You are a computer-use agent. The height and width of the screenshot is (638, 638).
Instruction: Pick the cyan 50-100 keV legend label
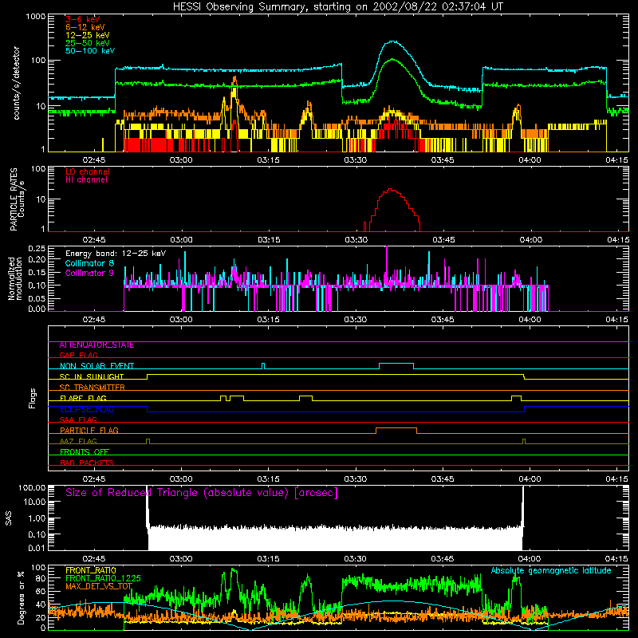(x=90, y=51)
